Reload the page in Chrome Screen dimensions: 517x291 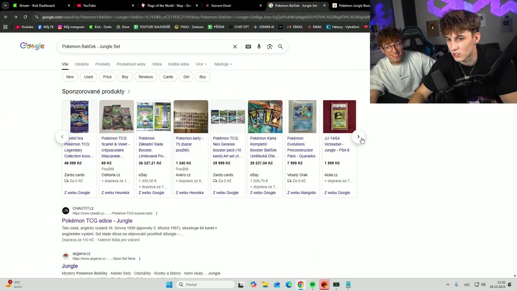[x=25, y=17]
